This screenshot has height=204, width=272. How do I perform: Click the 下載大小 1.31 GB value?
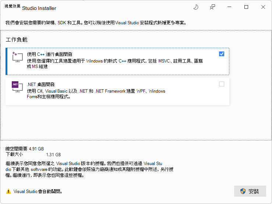(x=53, y=154)
